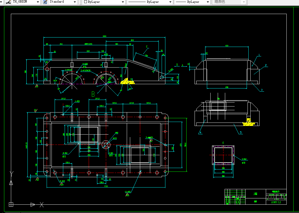Click the UCS Y-axis arrowhead
The height and width of the screenshot is (213, 299).
pos(11,183)
